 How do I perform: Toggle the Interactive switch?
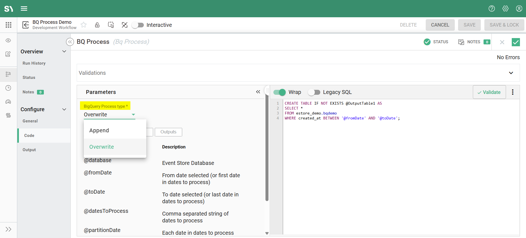[138, 25]
